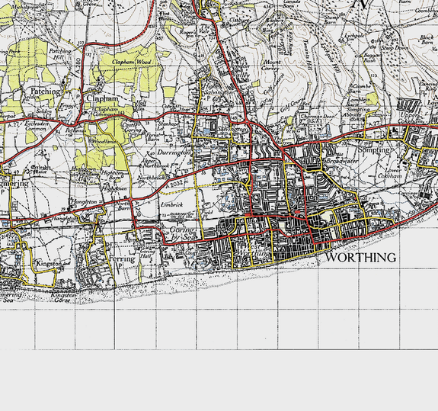Screen dimensions: 438x411
Task: Click the Coombe Barn label
Action: tap(360, 88)
